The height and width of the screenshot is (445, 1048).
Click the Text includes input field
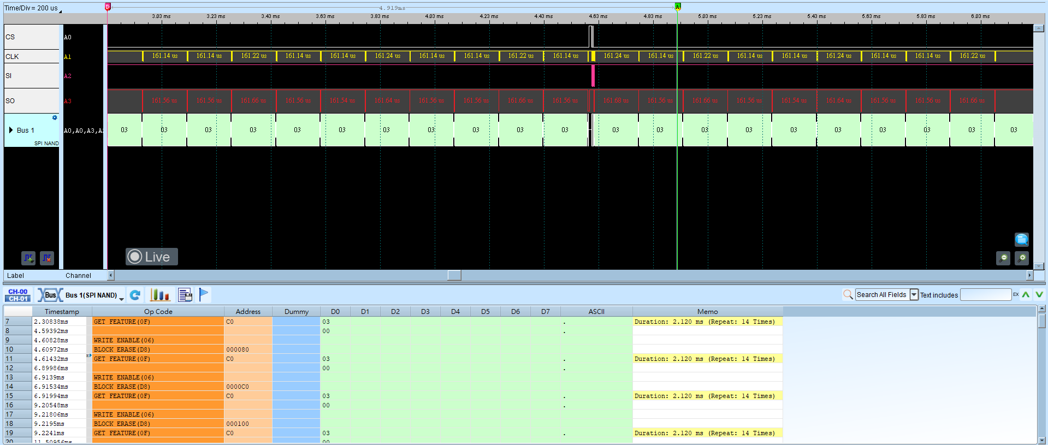click(986, 295)
